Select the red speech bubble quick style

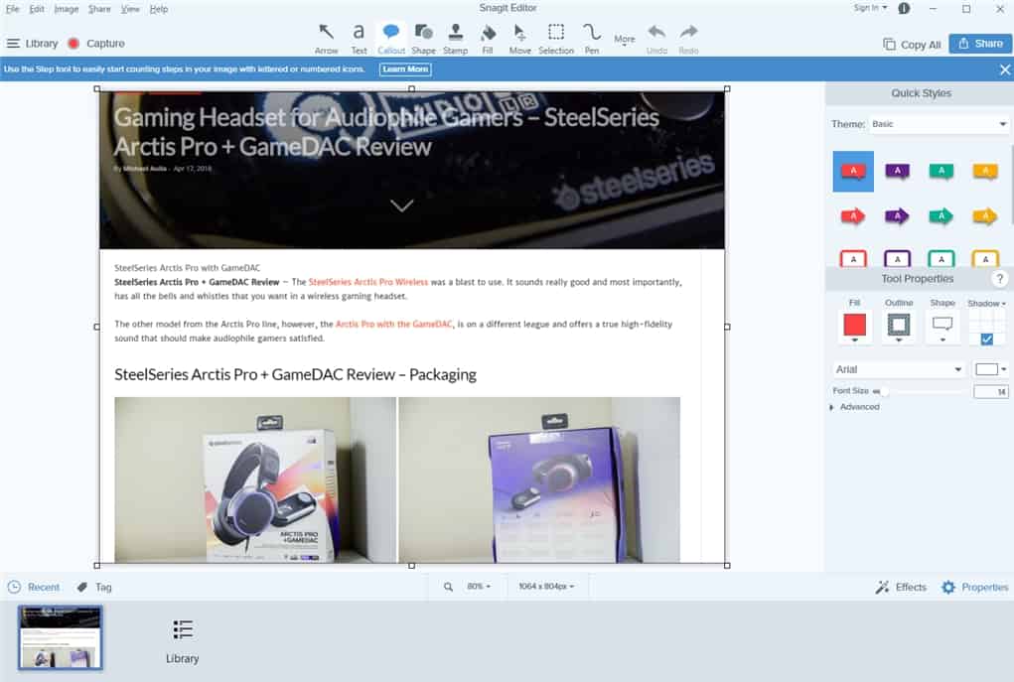click(853, 172)
